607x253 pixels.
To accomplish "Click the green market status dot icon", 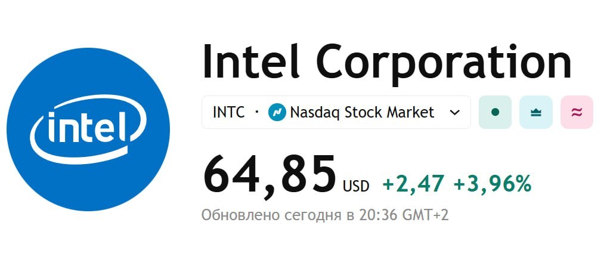I will point(495,112).
